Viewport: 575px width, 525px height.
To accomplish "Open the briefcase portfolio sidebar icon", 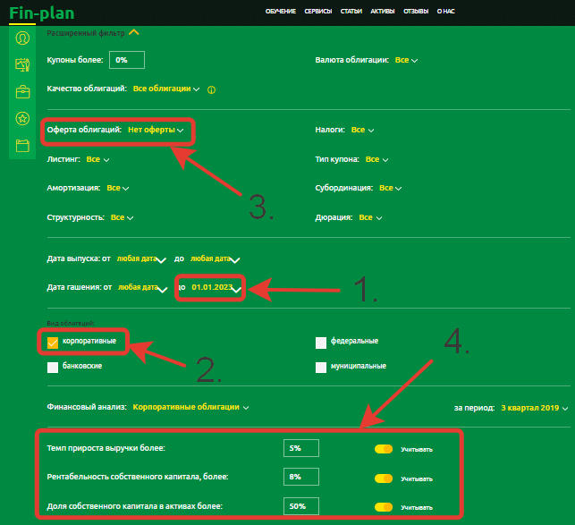I will pyautogui.click(x=22, y=91).
